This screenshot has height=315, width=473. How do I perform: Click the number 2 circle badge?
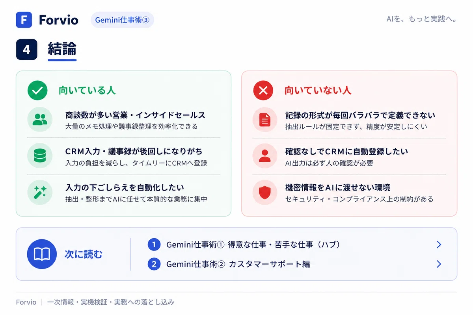(x=154, y=264)
